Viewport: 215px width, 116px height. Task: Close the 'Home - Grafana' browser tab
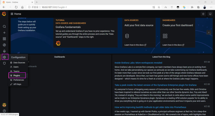(x=32, y=2)
